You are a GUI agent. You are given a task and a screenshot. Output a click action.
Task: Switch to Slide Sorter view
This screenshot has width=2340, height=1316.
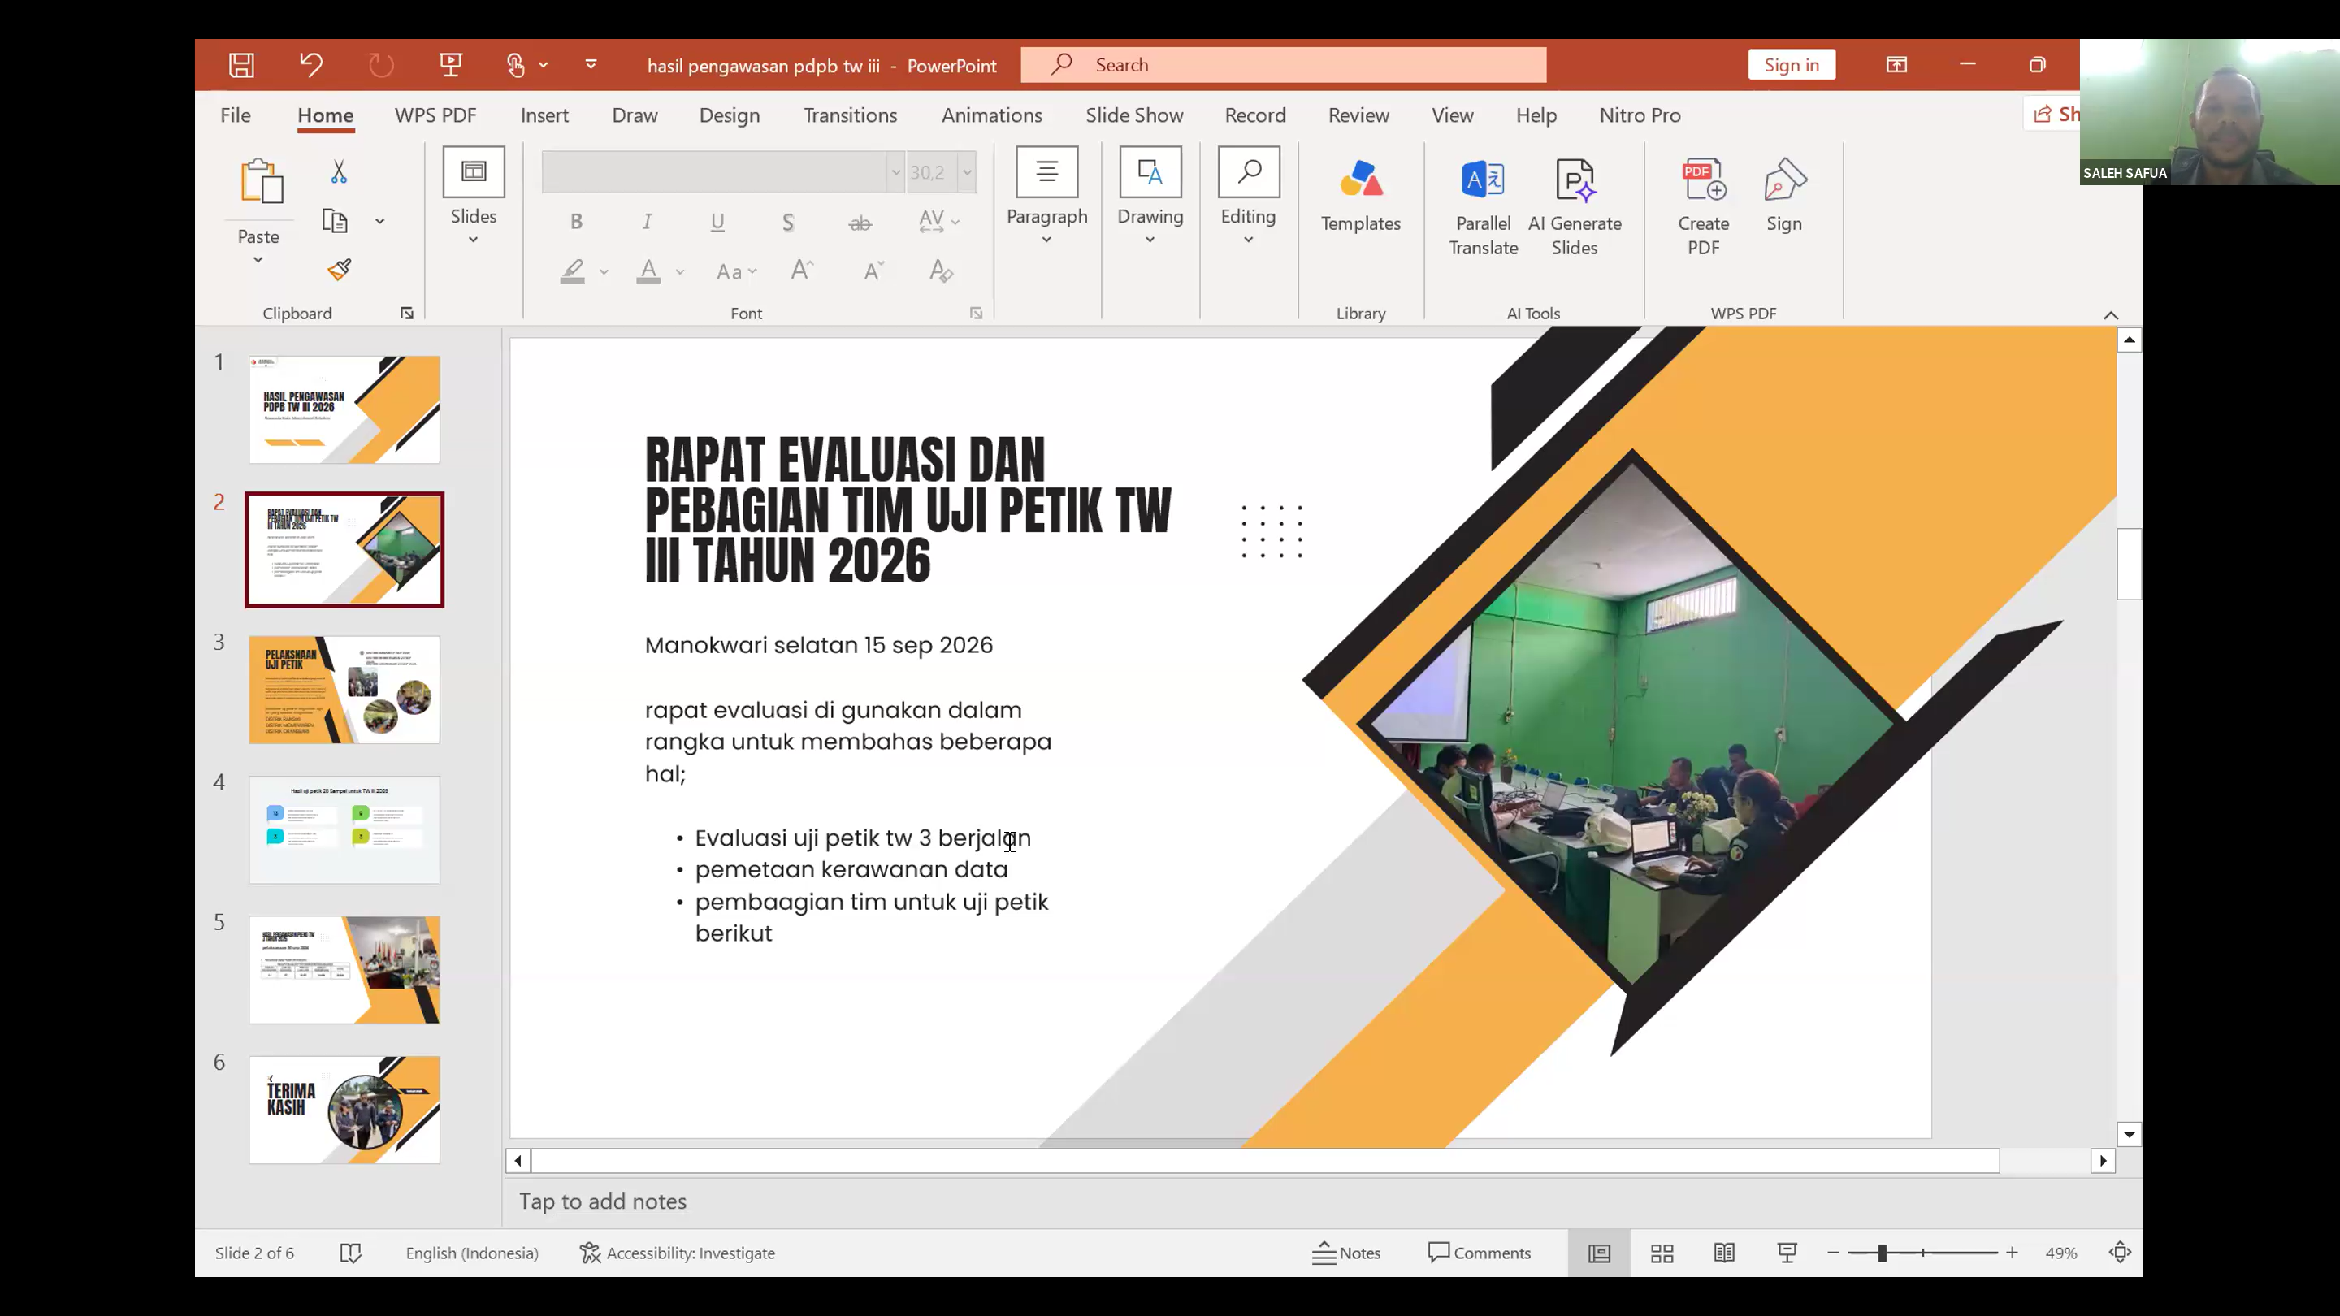(x=1662, y=1253)
